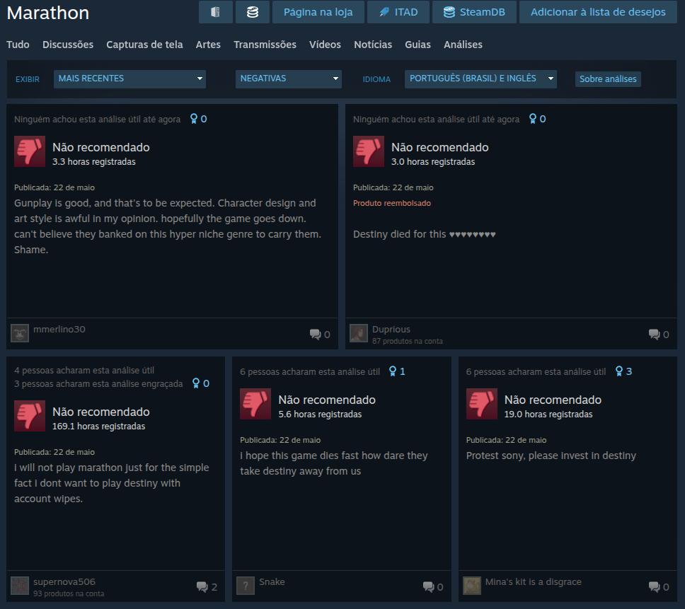The height and width of the screenshot is (609, 685).
Task: Click thumbs-down icon on 169.1 horas review
Action: click(x=30, y=416)
